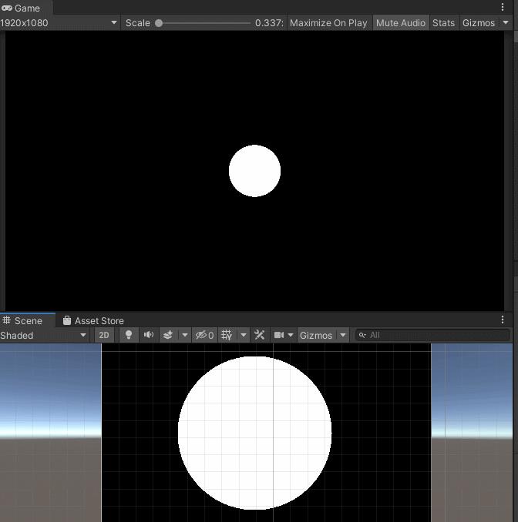Toggle Maximize On Play
The height and width of the screenshot is (522, 518).
(328, 23)
